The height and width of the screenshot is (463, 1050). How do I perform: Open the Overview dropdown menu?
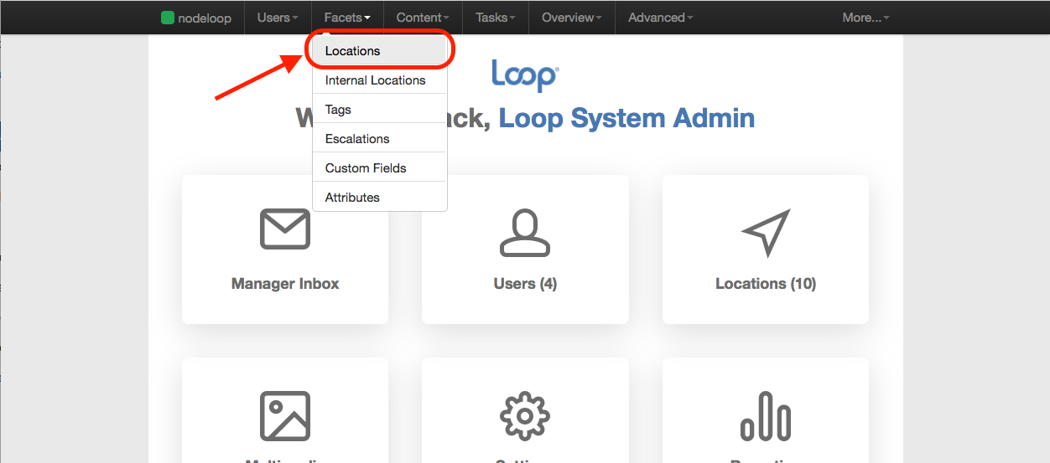[x=572, y=18]
